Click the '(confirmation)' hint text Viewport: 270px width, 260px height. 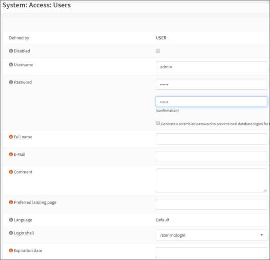coord(167,110)
